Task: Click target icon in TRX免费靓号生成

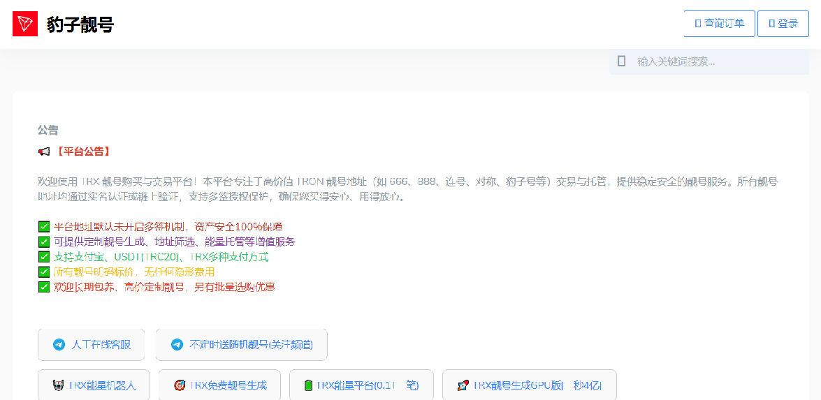Action: point(180,385)
